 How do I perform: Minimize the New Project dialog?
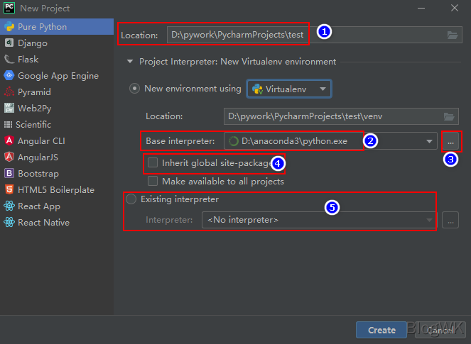coord(421,8)
